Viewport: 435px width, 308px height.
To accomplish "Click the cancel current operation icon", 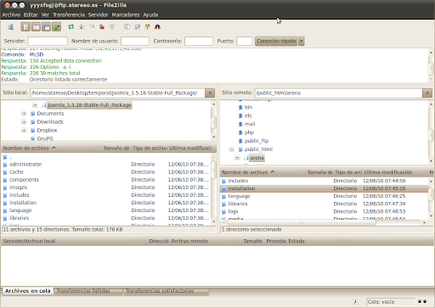I will coord(92,27).
